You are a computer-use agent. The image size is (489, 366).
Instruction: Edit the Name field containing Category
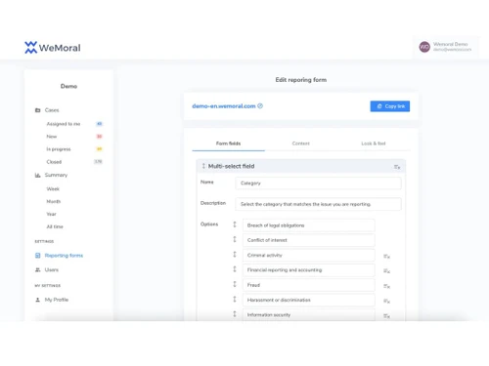[x=318, y=183]
